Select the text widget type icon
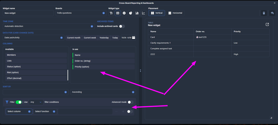The width and height of the screenshot is (278, 125). click(x=111, y=13)
